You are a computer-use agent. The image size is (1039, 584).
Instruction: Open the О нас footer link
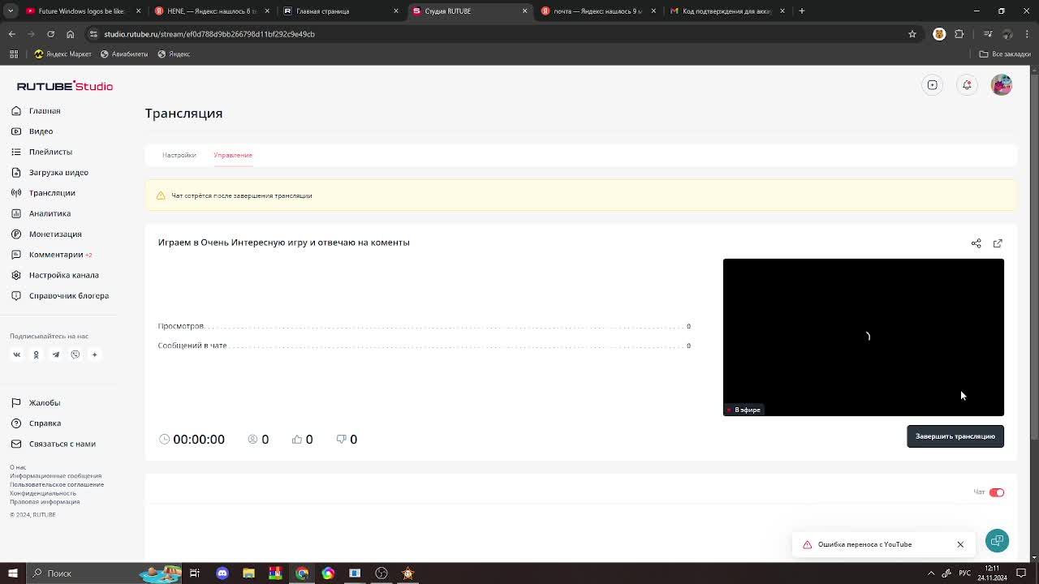coord(18,467)
